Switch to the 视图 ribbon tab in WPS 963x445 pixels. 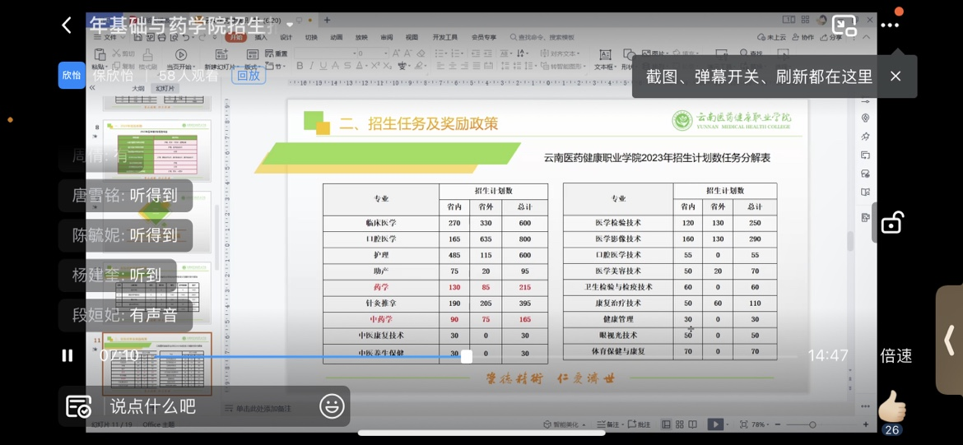(x=412, y=38)
